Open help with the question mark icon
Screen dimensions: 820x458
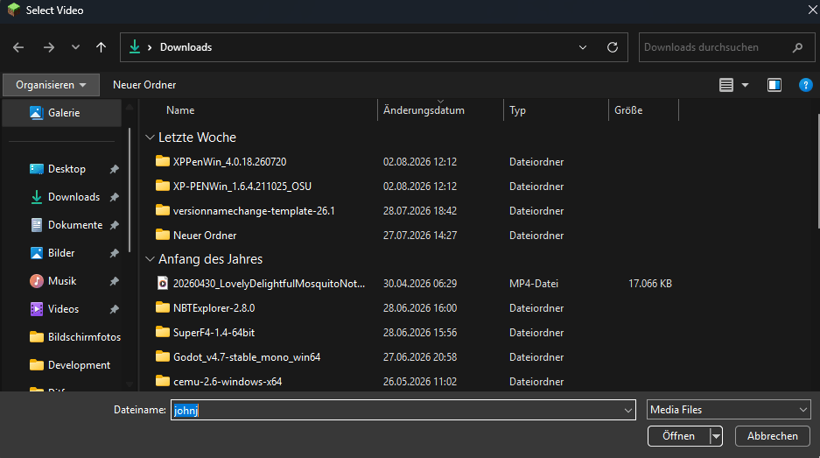pyautogui.click(x=805, y=85)
